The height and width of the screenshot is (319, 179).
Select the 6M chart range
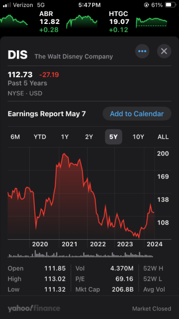click(15, 137)
